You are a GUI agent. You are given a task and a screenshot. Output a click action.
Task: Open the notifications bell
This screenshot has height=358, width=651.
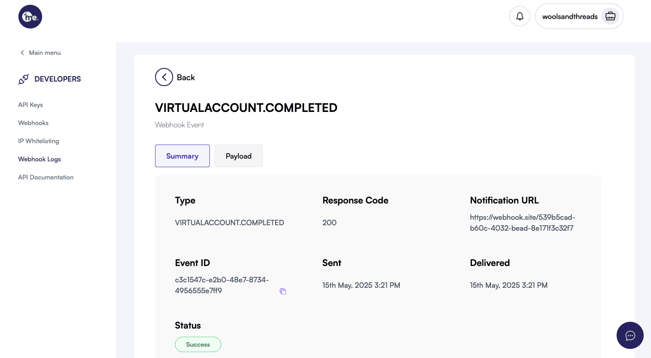click(520, 16)
